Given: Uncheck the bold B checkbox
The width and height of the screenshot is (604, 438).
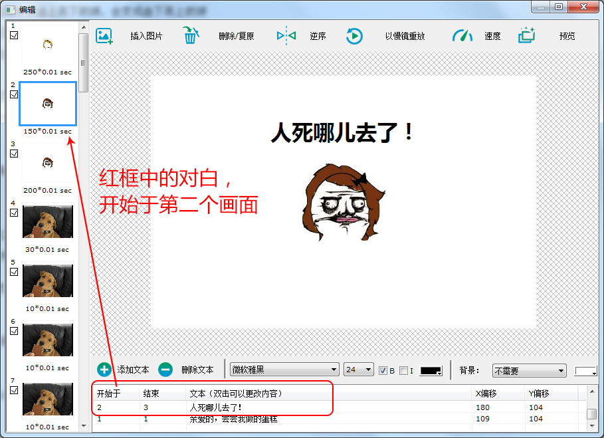Looking at the screenshot, I should 383,371.
